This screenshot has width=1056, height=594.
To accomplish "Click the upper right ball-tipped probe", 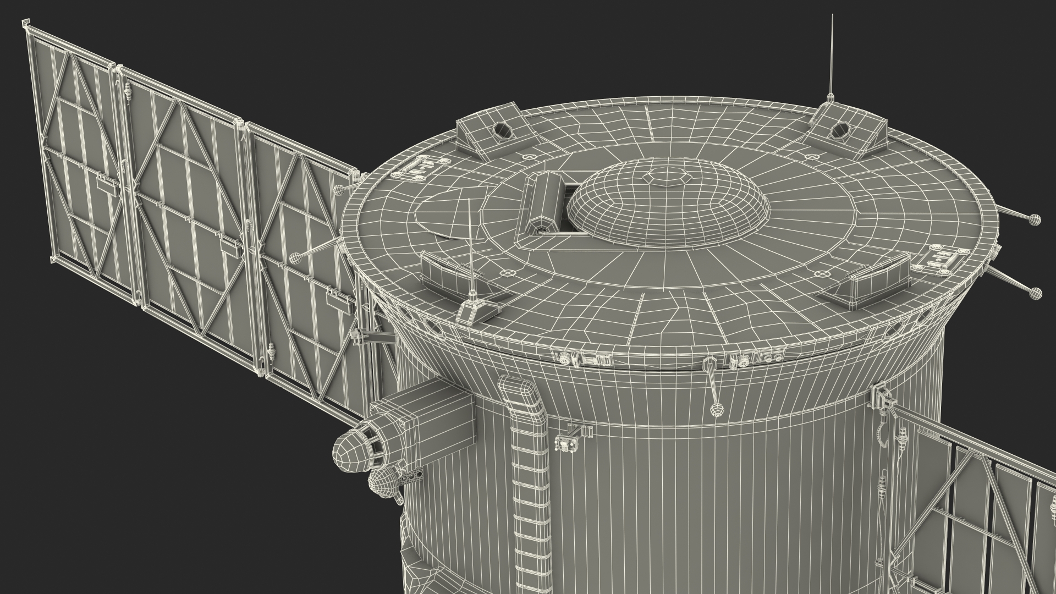I will [x=1035, y=219].
